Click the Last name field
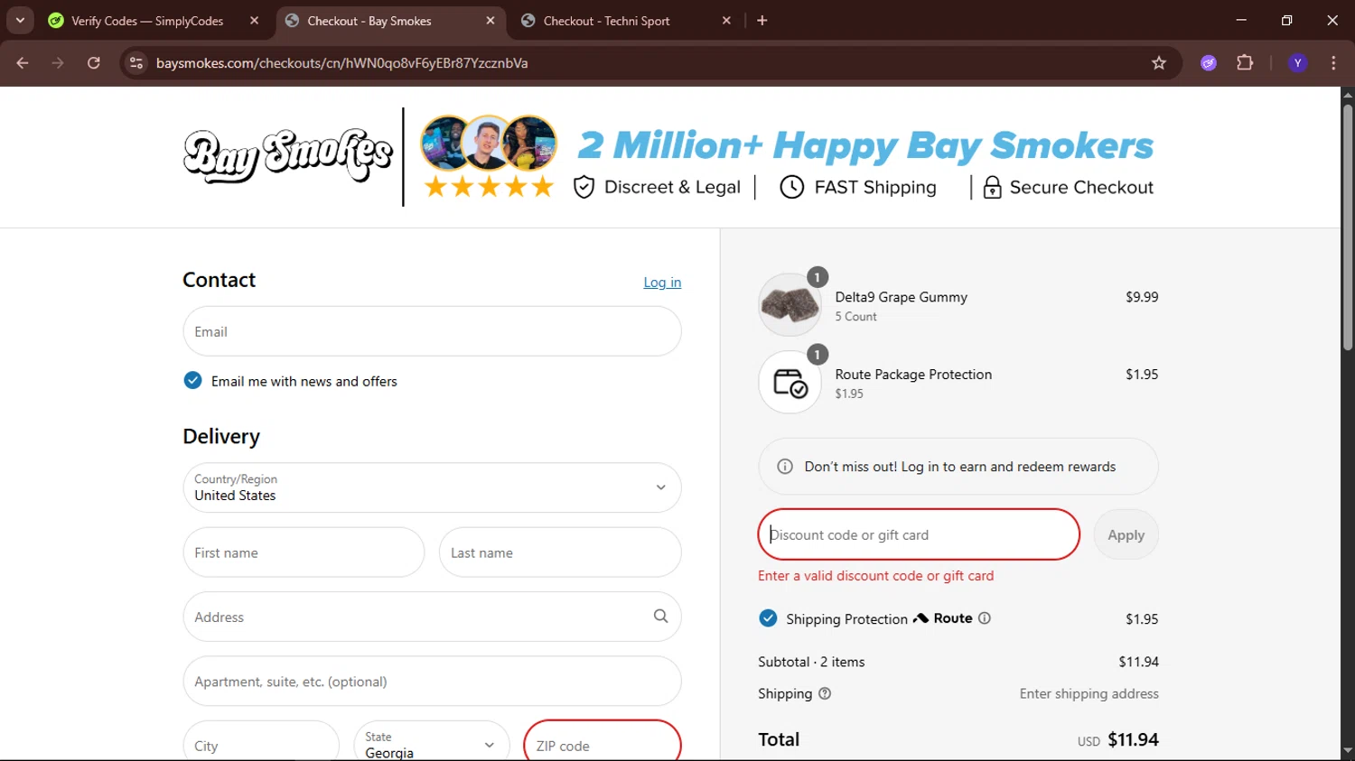This screenshot has height=761, width=1355. point(560,552)
